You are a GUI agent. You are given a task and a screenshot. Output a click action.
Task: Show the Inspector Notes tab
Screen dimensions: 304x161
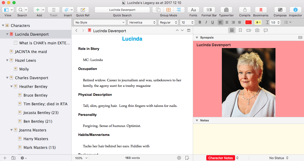232,30
